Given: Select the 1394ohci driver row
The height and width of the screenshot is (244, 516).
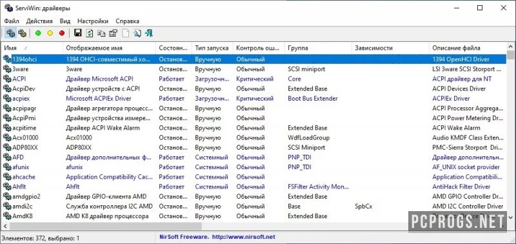Looking at the screenshot, I should click(254, 59).
